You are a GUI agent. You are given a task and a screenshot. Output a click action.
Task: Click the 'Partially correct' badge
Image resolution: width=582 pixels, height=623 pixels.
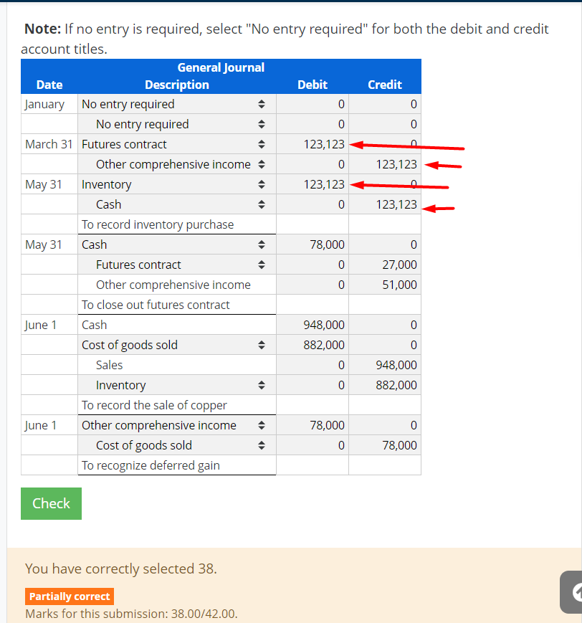click(x=70, y=596)
